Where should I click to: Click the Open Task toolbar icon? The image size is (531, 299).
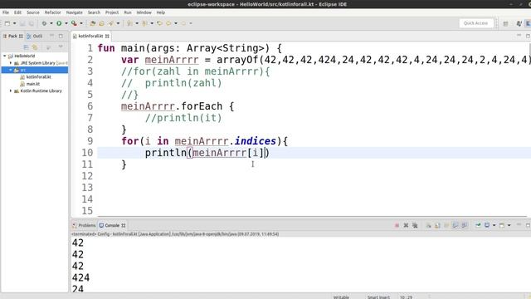click(101, 23)
